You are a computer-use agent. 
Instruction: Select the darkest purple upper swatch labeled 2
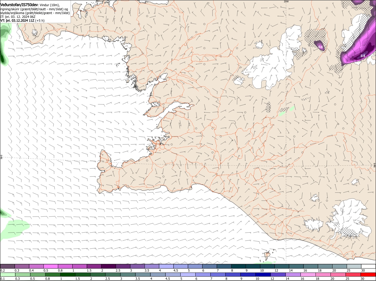(x=108, y=266)
